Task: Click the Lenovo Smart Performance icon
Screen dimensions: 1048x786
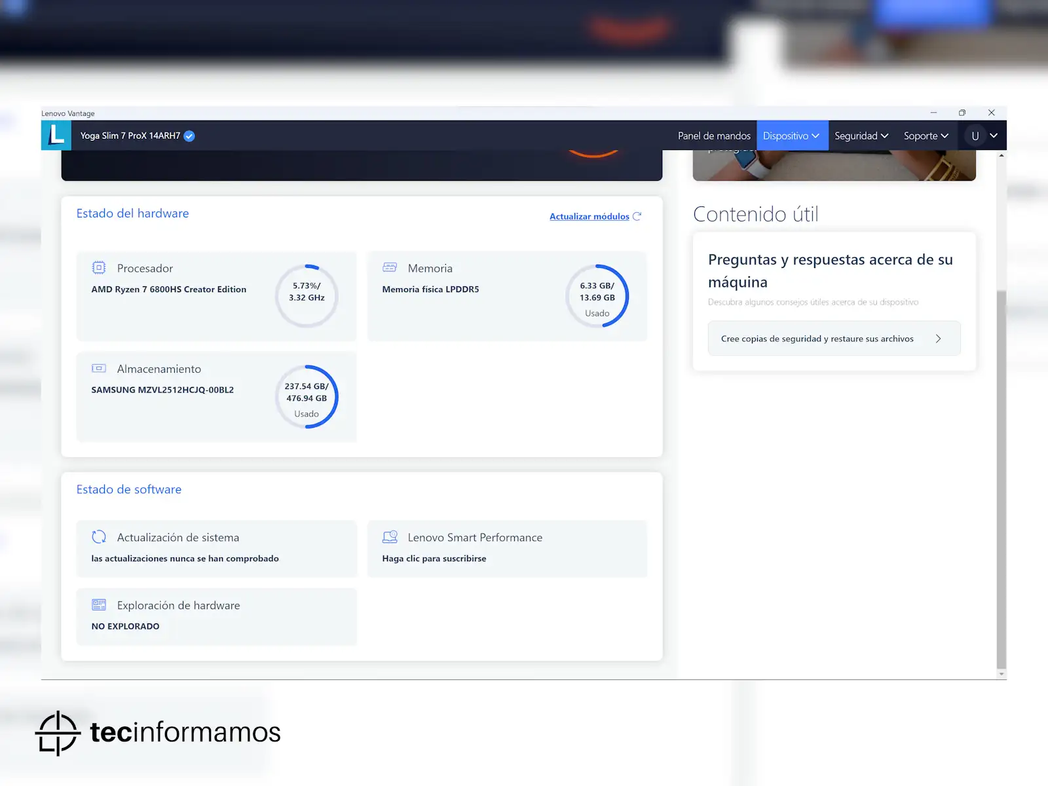Action: (x=390, y=537)
